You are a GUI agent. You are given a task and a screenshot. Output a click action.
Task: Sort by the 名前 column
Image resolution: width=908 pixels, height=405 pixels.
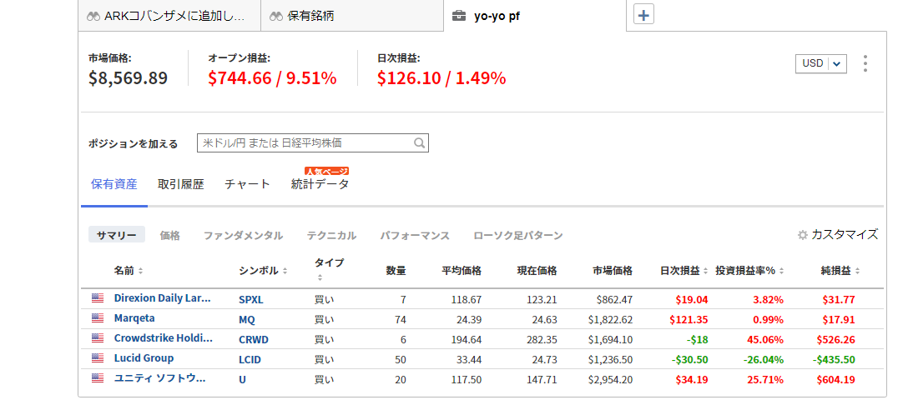coord(141,271)
